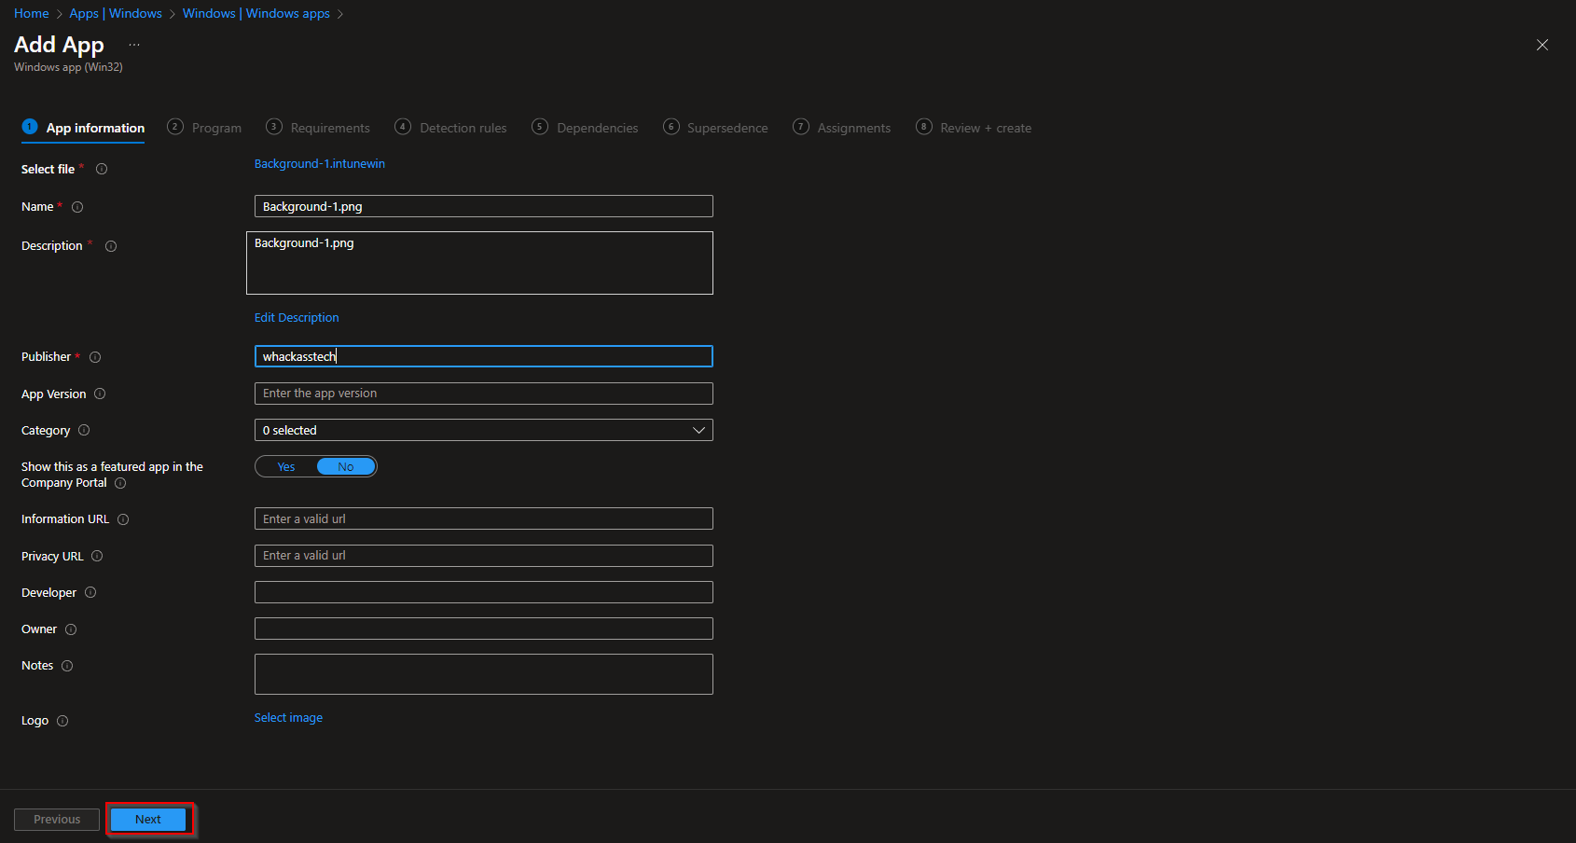1576x843 pixels.
Task: Navigate to Home via the breadcrumb
Action: click(x=31, y=13)
